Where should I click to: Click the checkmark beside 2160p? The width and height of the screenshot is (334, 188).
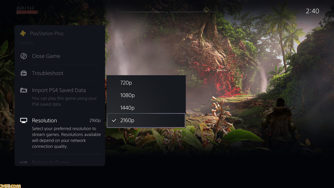tap(114, 120)
